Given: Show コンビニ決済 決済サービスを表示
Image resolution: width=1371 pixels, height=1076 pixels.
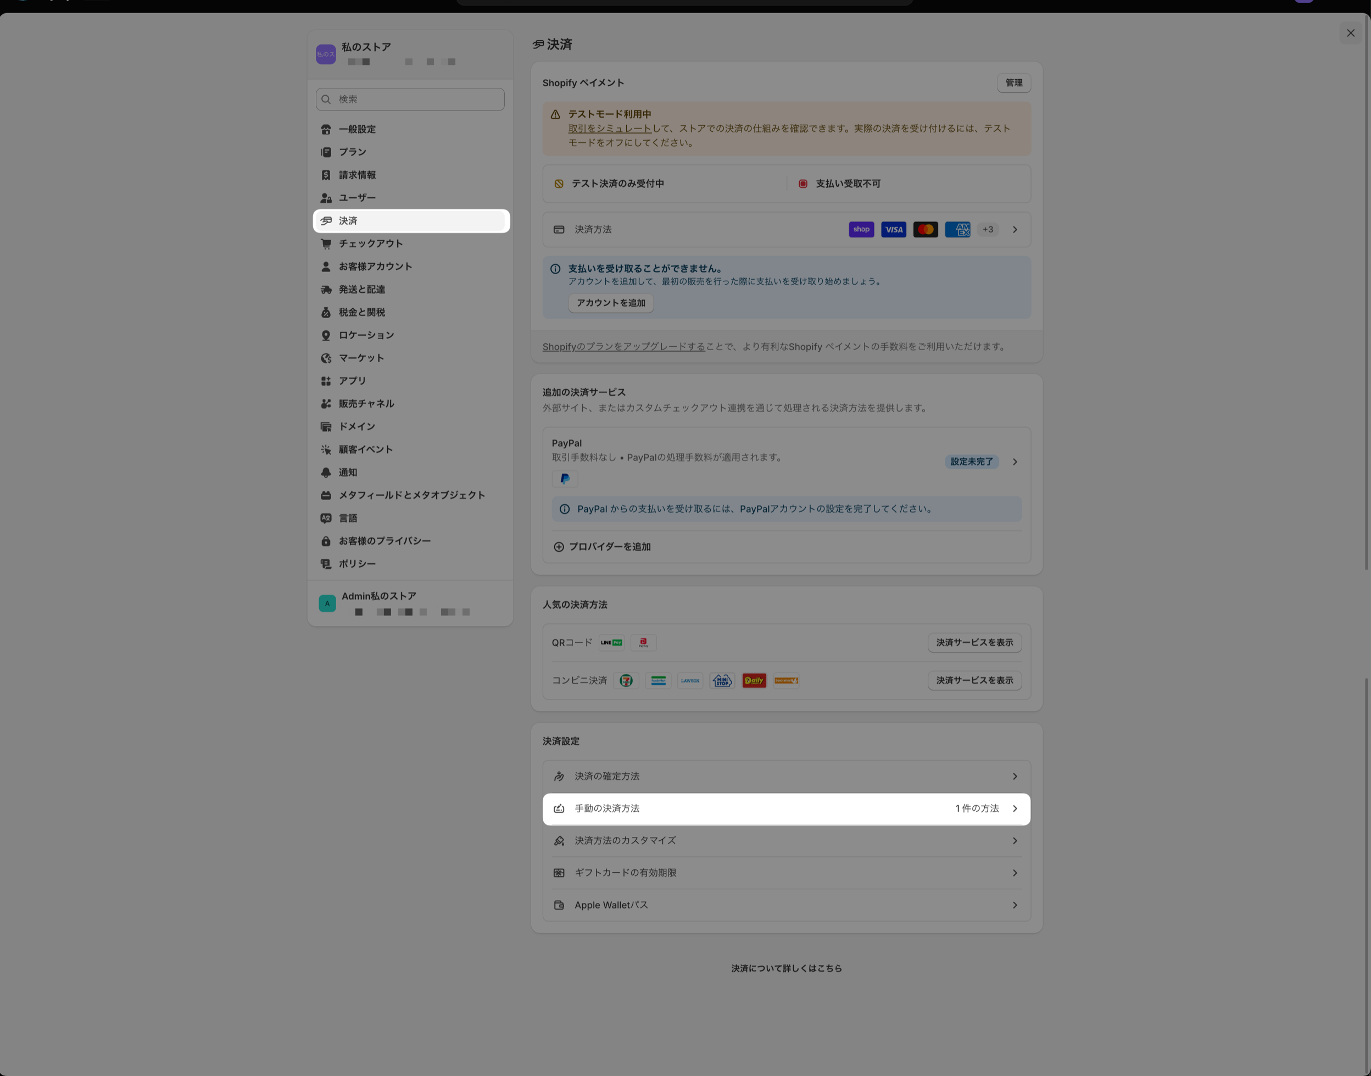Looking at the screenshot, I should (x=974, y=680).
